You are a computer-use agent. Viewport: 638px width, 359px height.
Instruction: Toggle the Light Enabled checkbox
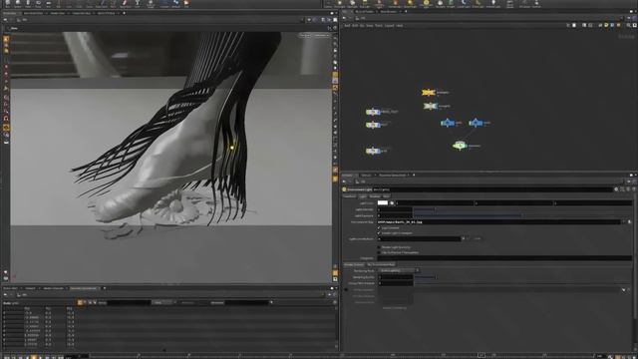click(x=379, y=228)
